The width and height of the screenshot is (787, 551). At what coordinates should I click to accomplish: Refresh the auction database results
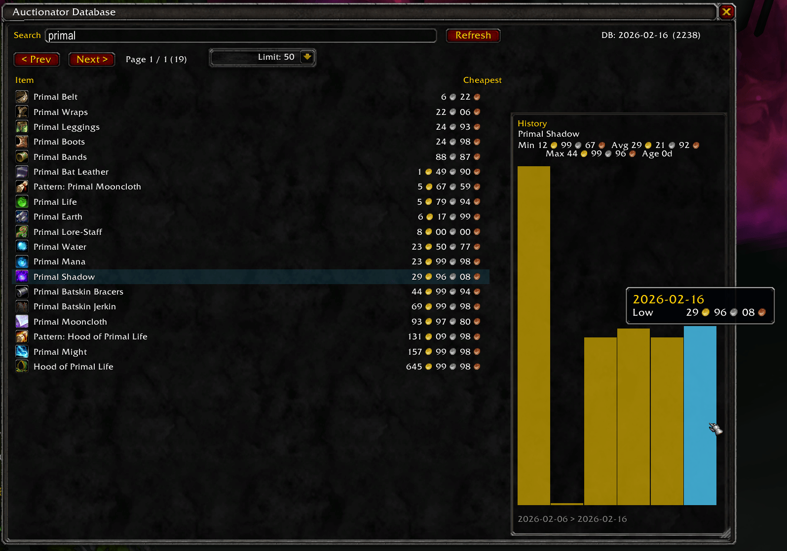click(473, 36)
